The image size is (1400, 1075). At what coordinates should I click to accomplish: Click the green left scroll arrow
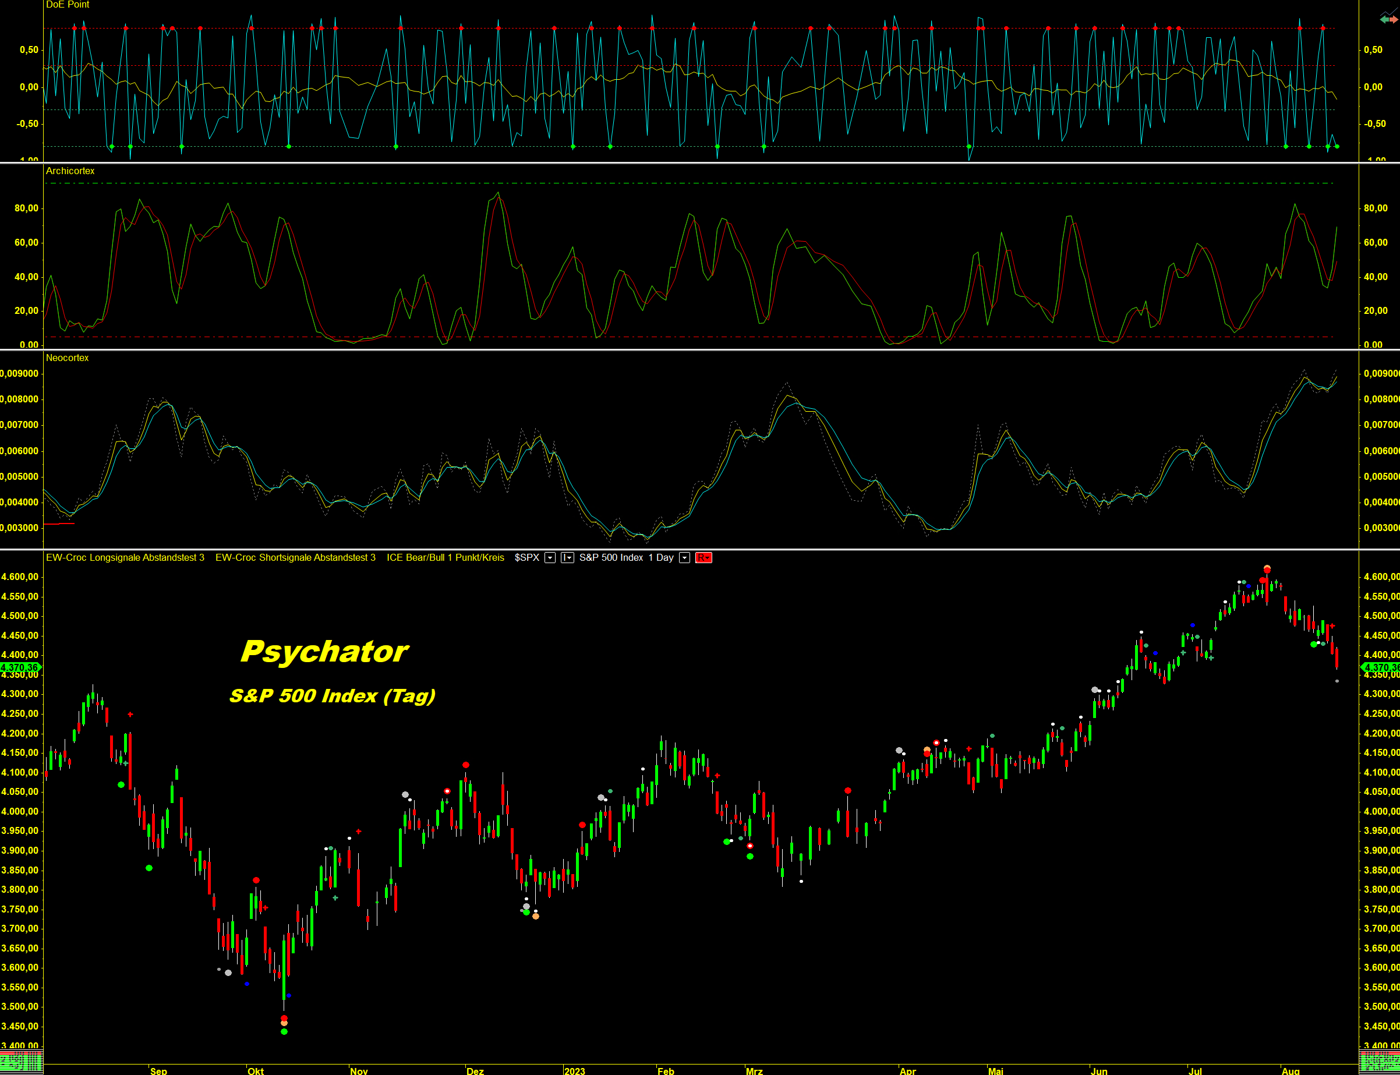point(1385,20)
